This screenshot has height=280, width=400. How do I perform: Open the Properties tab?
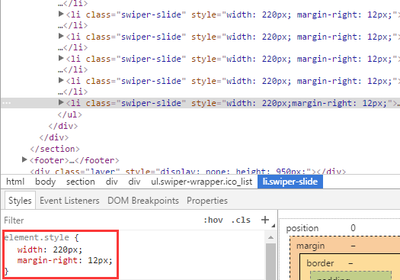pos(207,201)
